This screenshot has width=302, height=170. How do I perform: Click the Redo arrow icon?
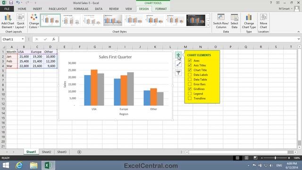[27, 3]
